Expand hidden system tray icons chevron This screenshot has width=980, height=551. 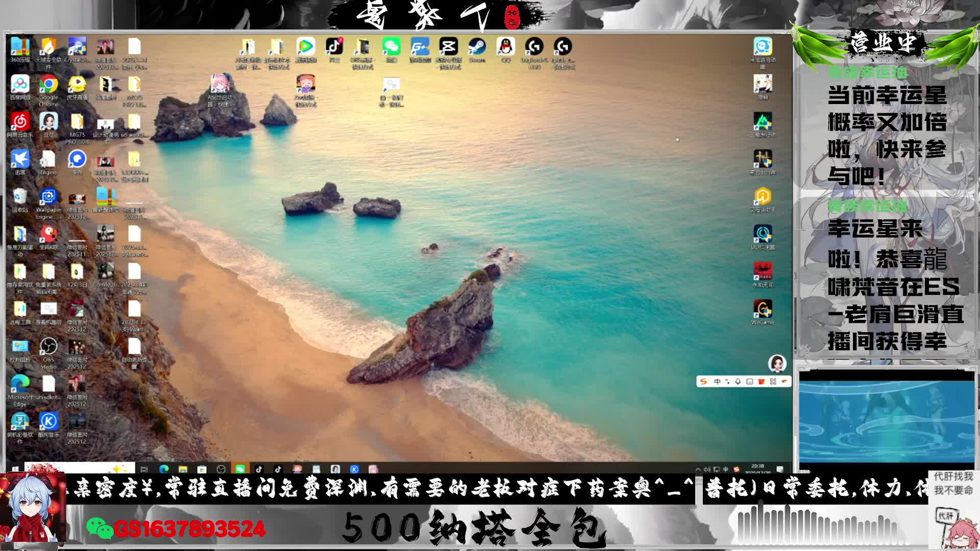coord(698,469)
